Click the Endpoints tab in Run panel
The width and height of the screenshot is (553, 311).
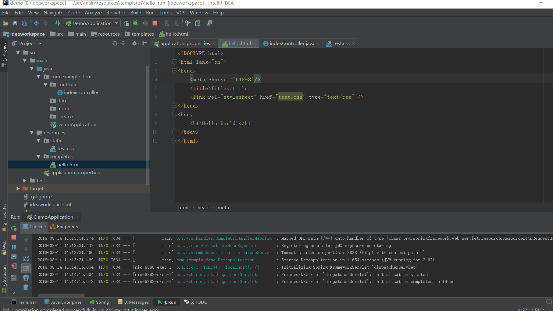point(64,227)
